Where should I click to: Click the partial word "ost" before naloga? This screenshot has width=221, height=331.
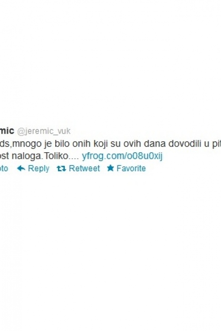tap(4, 156)
